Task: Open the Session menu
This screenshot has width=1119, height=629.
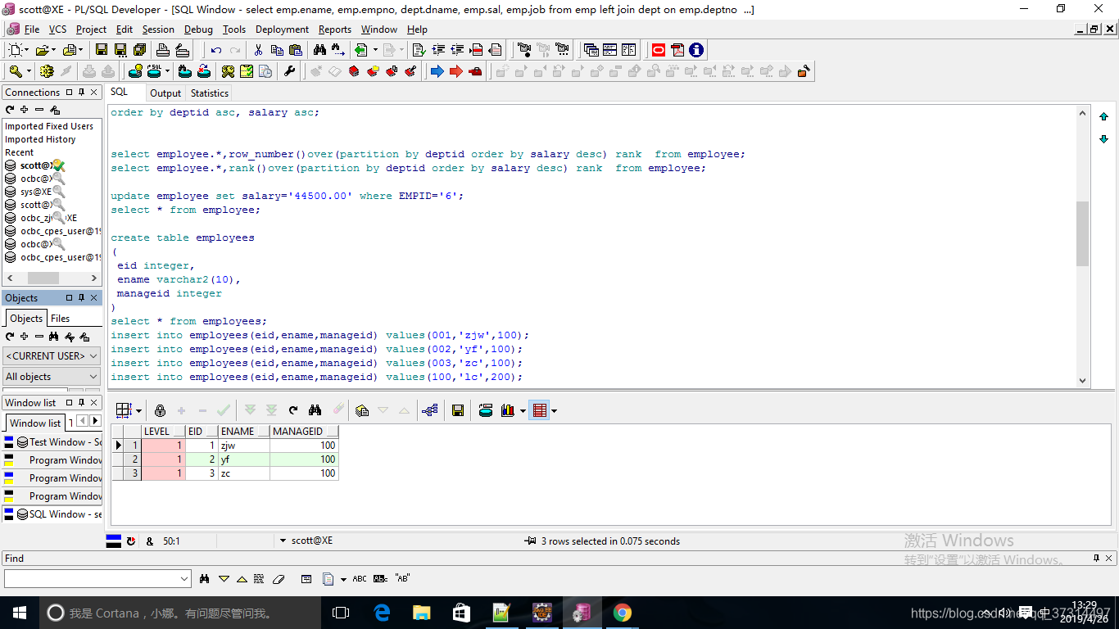Action: (158, 29)
